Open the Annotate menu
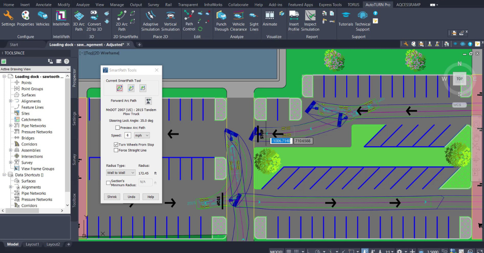 tap(43, 4)
